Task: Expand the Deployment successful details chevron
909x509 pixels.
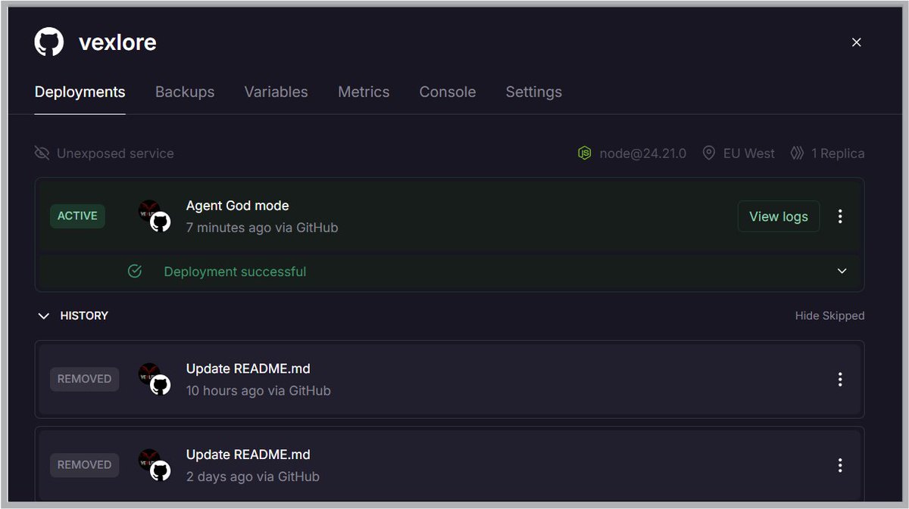Action: tap(842, 271)
